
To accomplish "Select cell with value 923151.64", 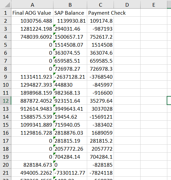I will pos(70,101).
